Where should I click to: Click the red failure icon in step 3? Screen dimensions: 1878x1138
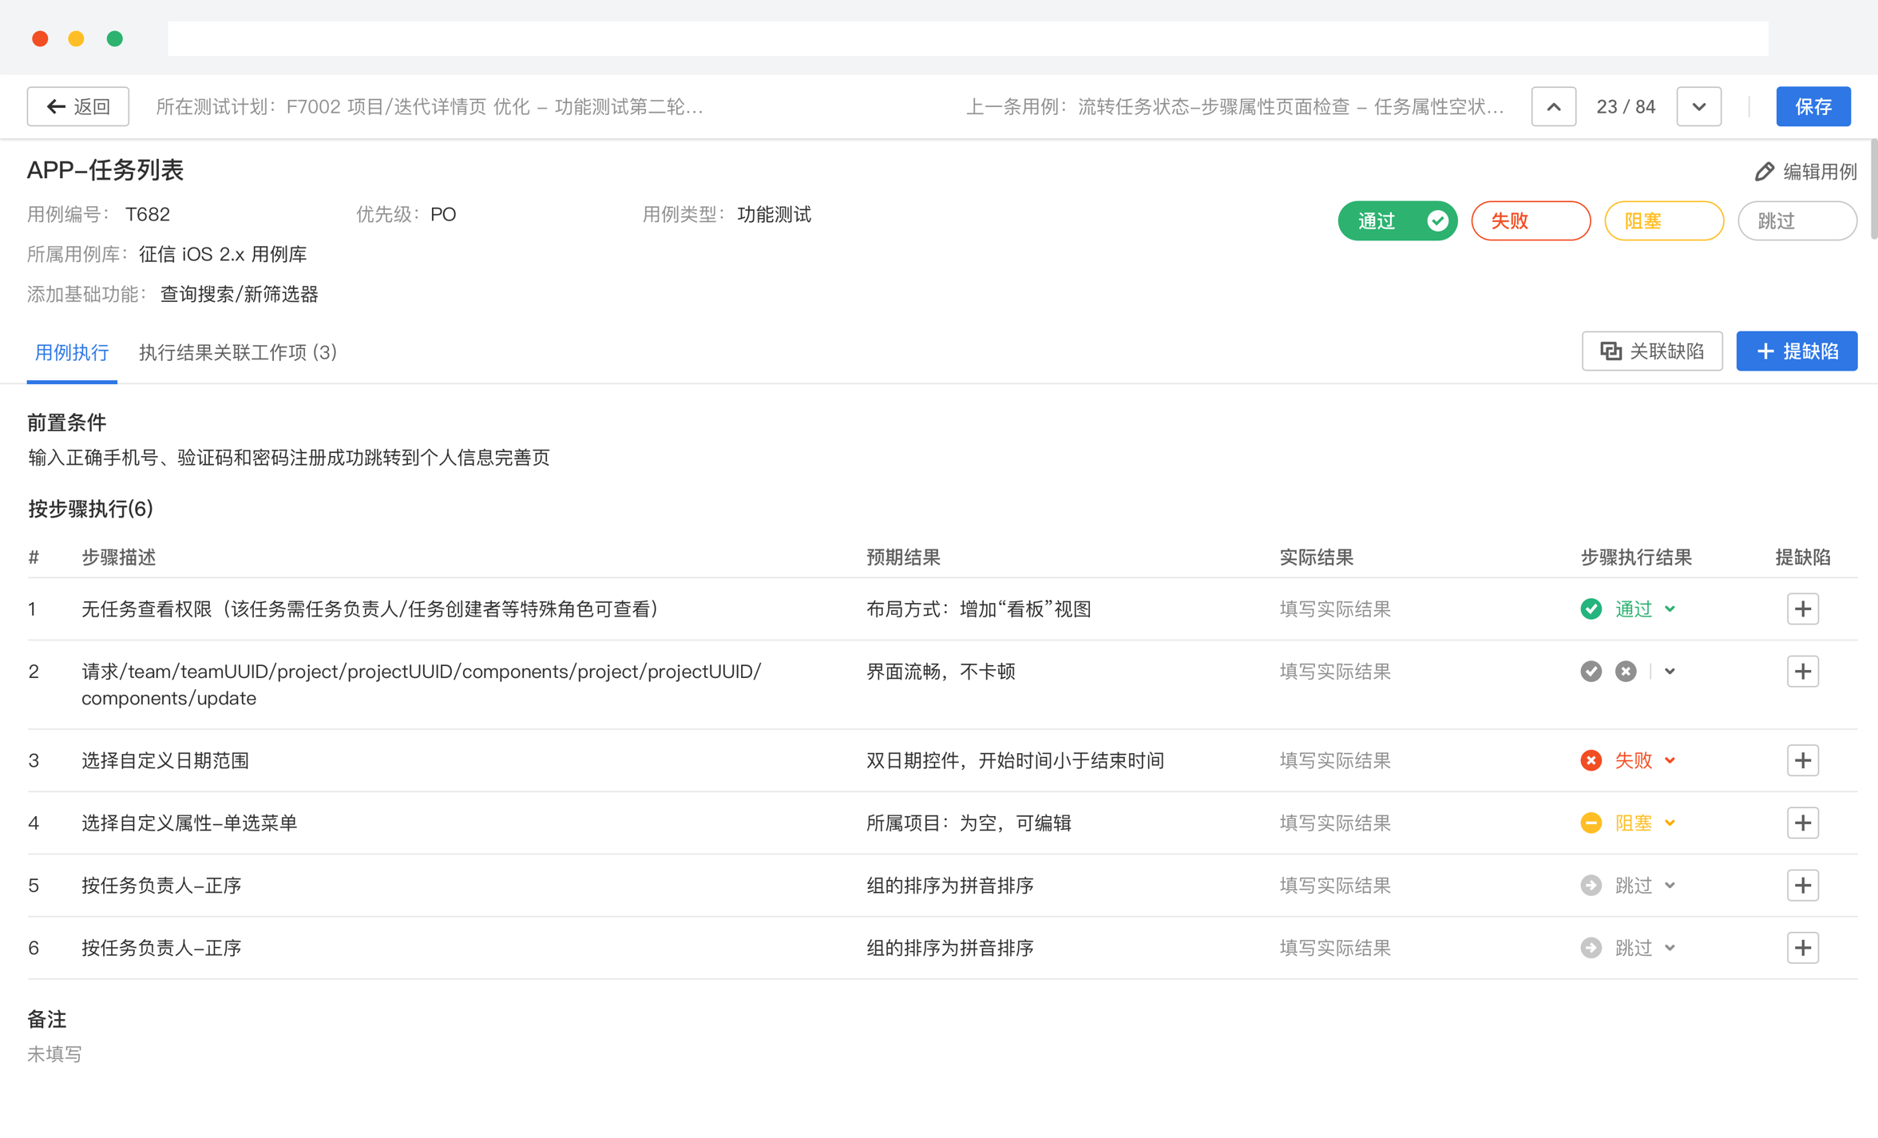[x=1591, y=760]
